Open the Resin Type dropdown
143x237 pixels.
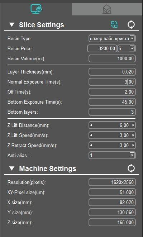tap(132, 38)
